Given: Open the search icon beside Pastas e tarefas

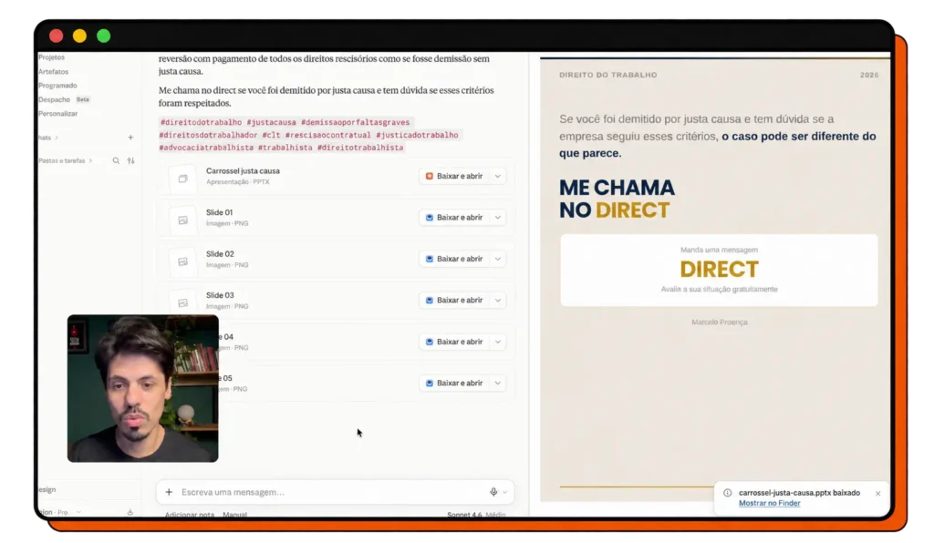Looking at the screenshot, I should click(x=116, y=160).
